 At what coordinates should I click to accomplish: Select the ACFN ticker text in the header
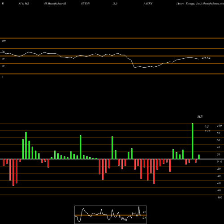coord(149,4)
